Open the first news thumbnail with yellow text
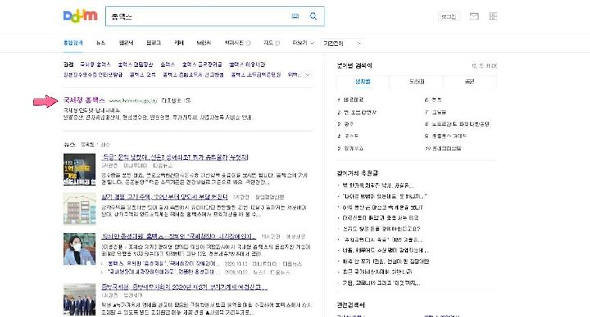590x317 pixels. [79, 170]
